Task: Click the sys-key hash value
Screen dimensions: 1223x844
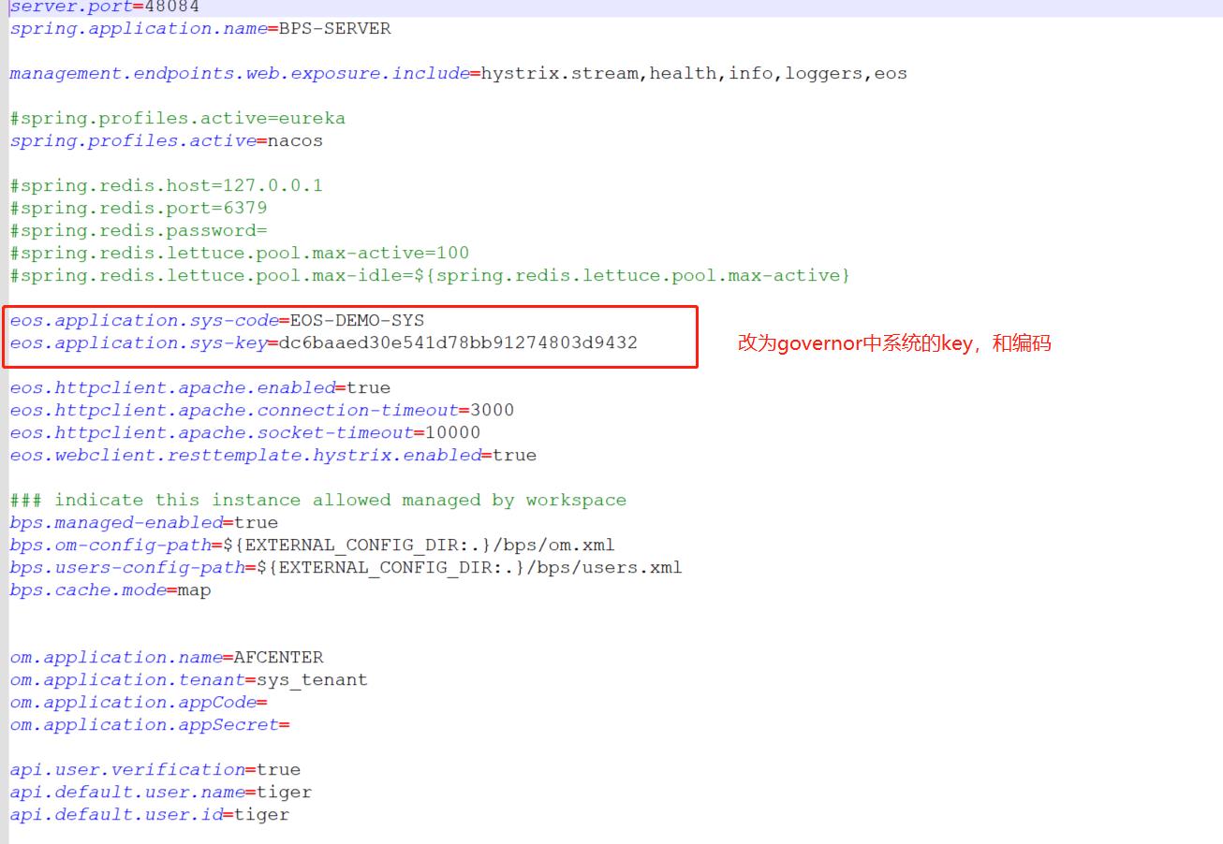Action: pyautogui.click(x=458, y=342)
